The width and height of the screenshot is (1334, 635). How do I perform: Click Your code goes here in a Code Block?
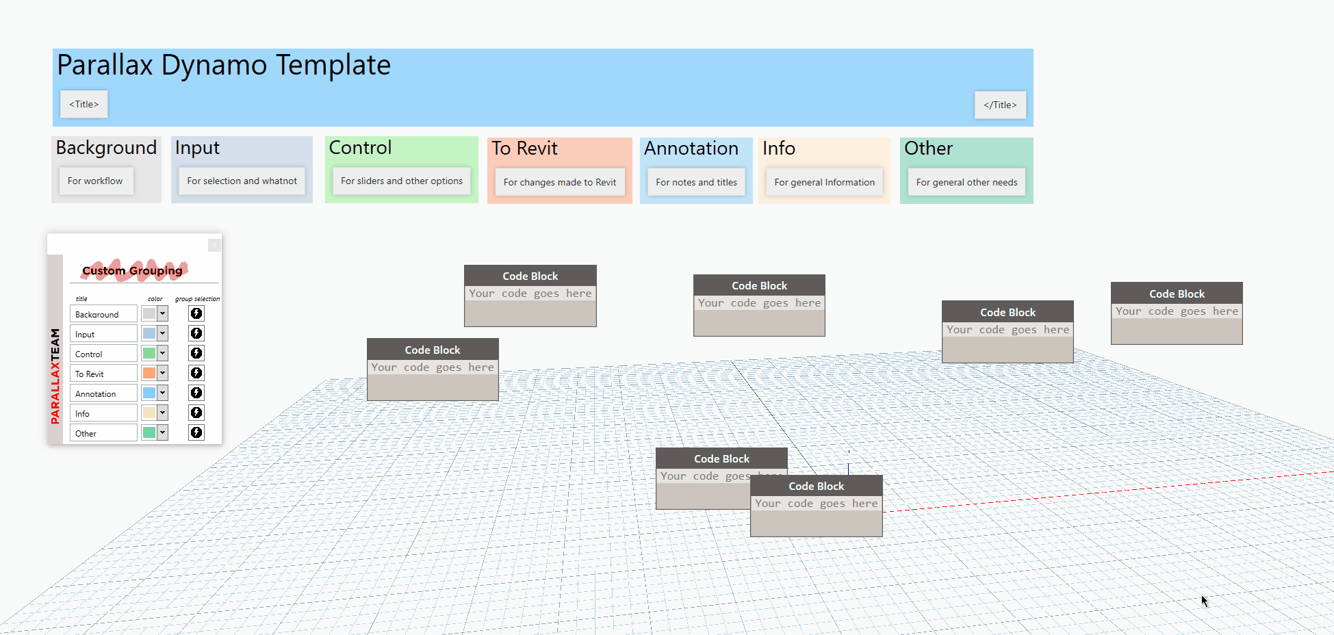click(x=530, y=293)
